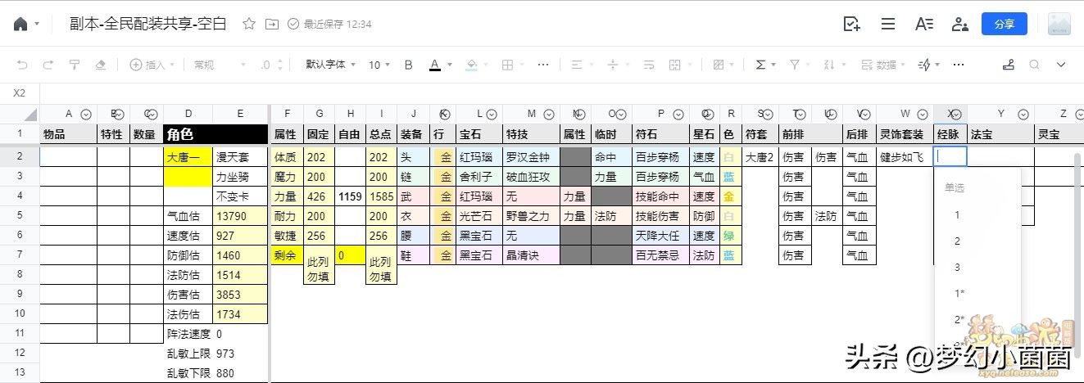Select option 2 in dropdown list
Image resolution: width=1084 pixels, height=383 pixels.
(x=977, y=241)
